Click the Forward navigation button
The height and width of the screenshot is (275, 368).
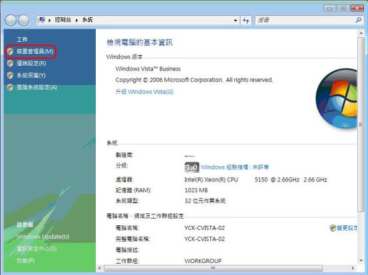click(x=24, y=21)
